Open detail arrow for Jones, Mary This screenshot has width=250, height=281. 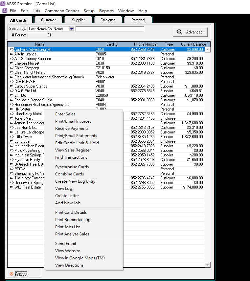coord(12,118)
